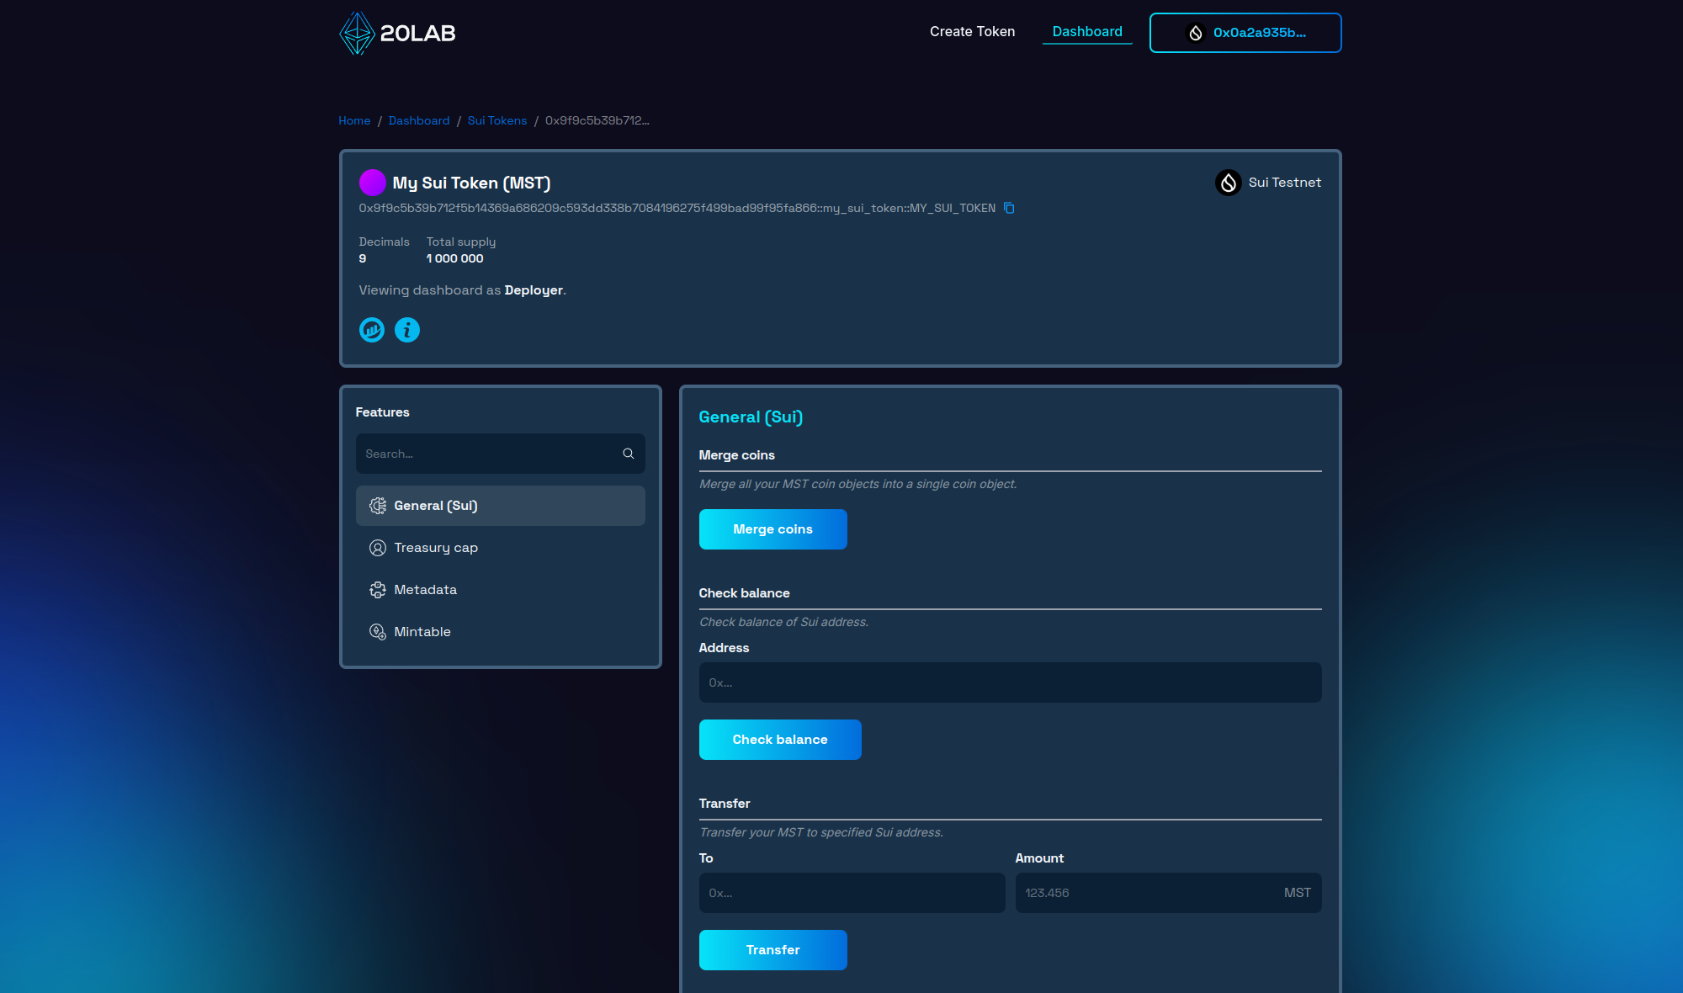Open the Treasury cap feature

tap(436, 548)
